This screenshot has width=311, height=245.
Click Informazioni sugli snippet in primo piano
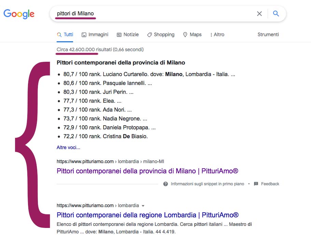pyautogui.click(x=208, y=184)
